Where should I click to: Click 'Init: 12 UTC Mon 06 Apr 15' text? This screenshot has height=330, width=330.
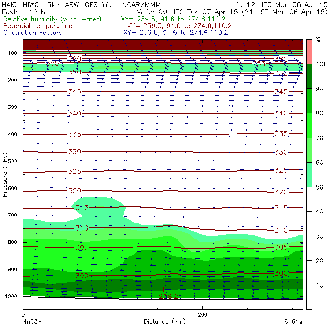[279, 4]
